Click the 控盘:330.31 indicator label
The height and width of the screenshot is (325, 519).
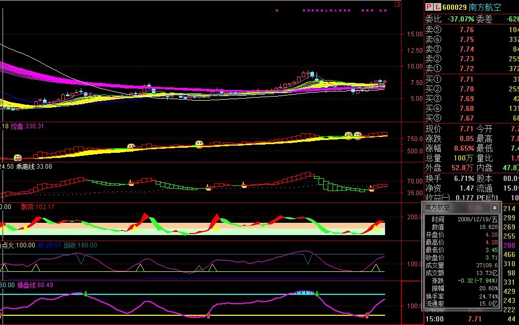[27, 126]
